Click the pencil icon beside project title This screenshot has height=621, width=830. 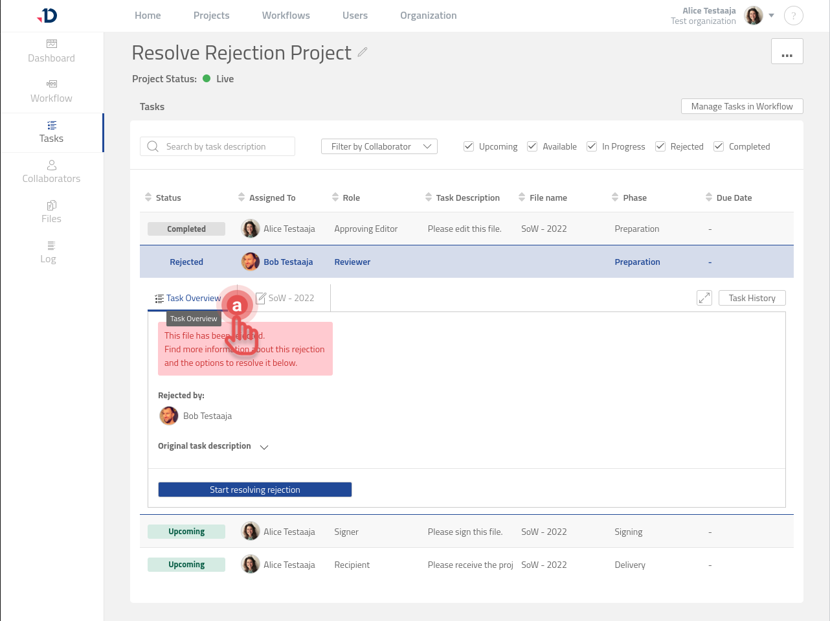pyautogui.click(x=363, y=52)
